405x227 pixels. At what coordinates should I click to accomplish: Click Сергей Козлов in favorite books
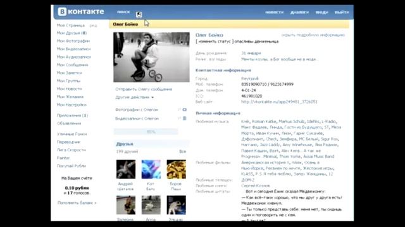[x=256, y=185]
